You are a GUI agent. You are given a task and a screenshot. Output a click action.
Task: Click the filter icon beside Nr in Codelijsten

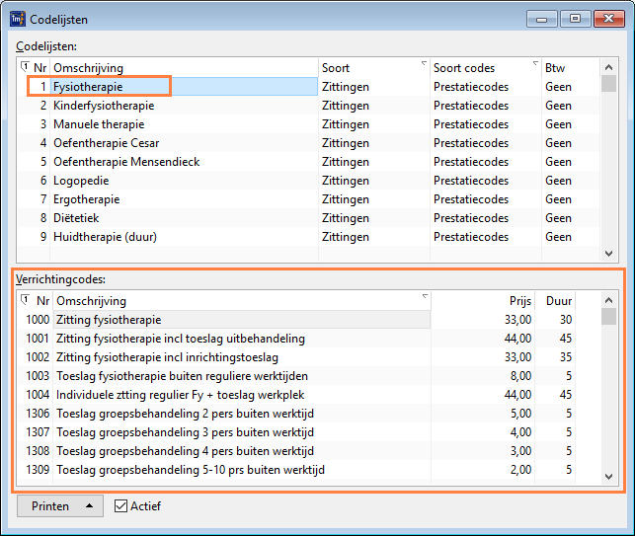[x=25, y=67]
